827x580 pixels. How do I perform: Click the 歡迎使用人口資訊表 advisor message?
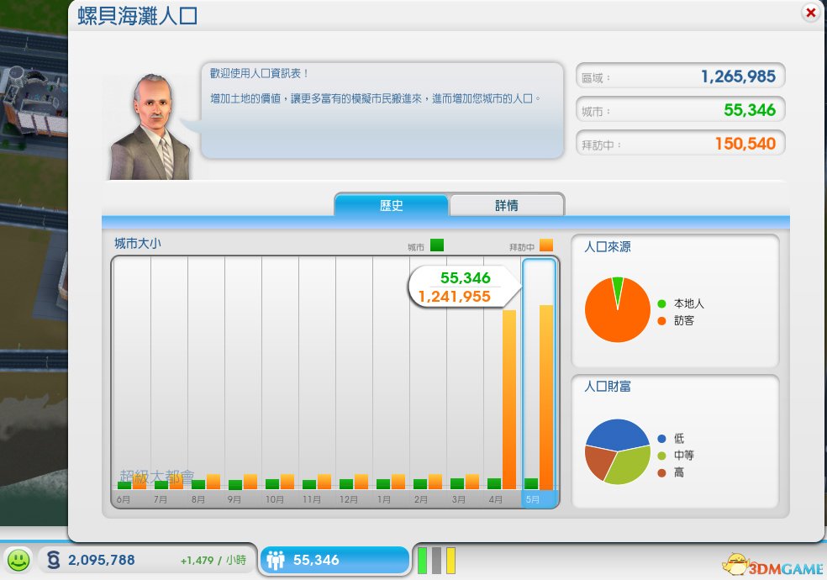coord(259,73)
